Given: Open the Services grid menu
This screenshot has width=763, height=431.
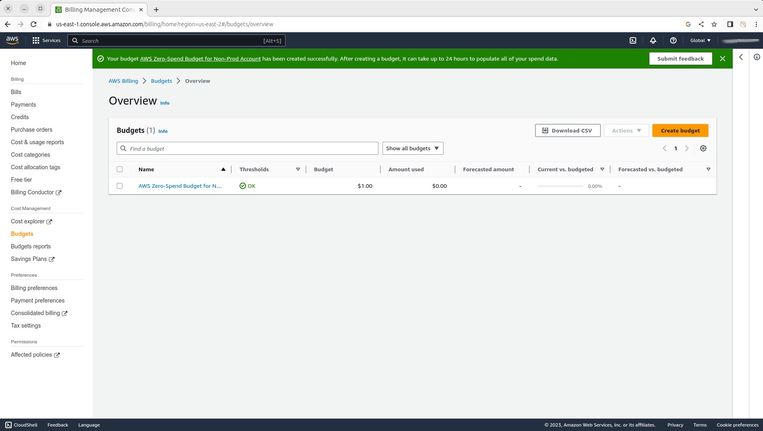Looking at the screenshot, I should point(46,40).
